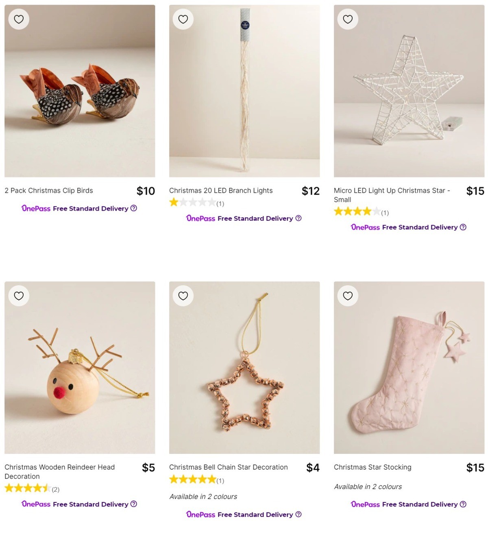
Task: Add Christmas Clip Birds to wishlist via heart icon
Action: coord(19,19)
